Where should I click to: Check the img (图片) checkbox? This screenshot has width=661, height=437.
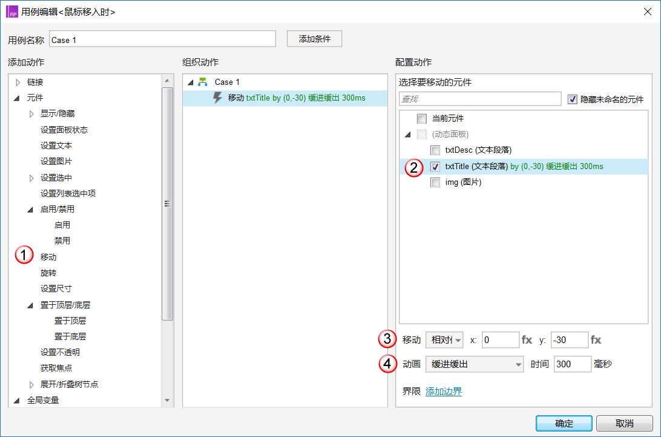[x=435, y=182]
